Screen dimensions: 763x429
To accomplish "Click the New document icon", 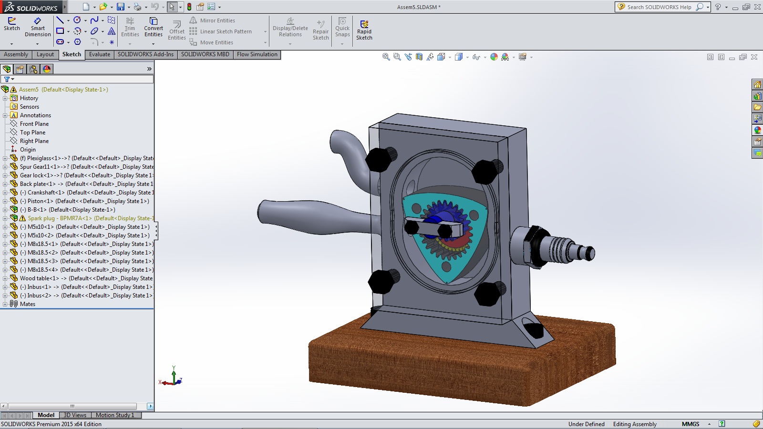I will click(x=86, y=7).
